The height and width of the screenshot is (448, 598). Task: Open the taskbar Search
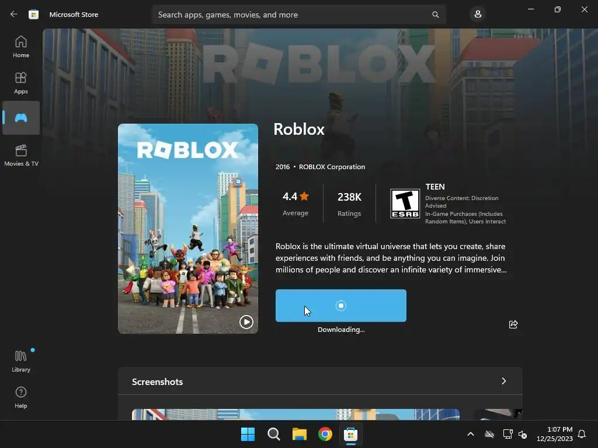click(x=274, y=434)
